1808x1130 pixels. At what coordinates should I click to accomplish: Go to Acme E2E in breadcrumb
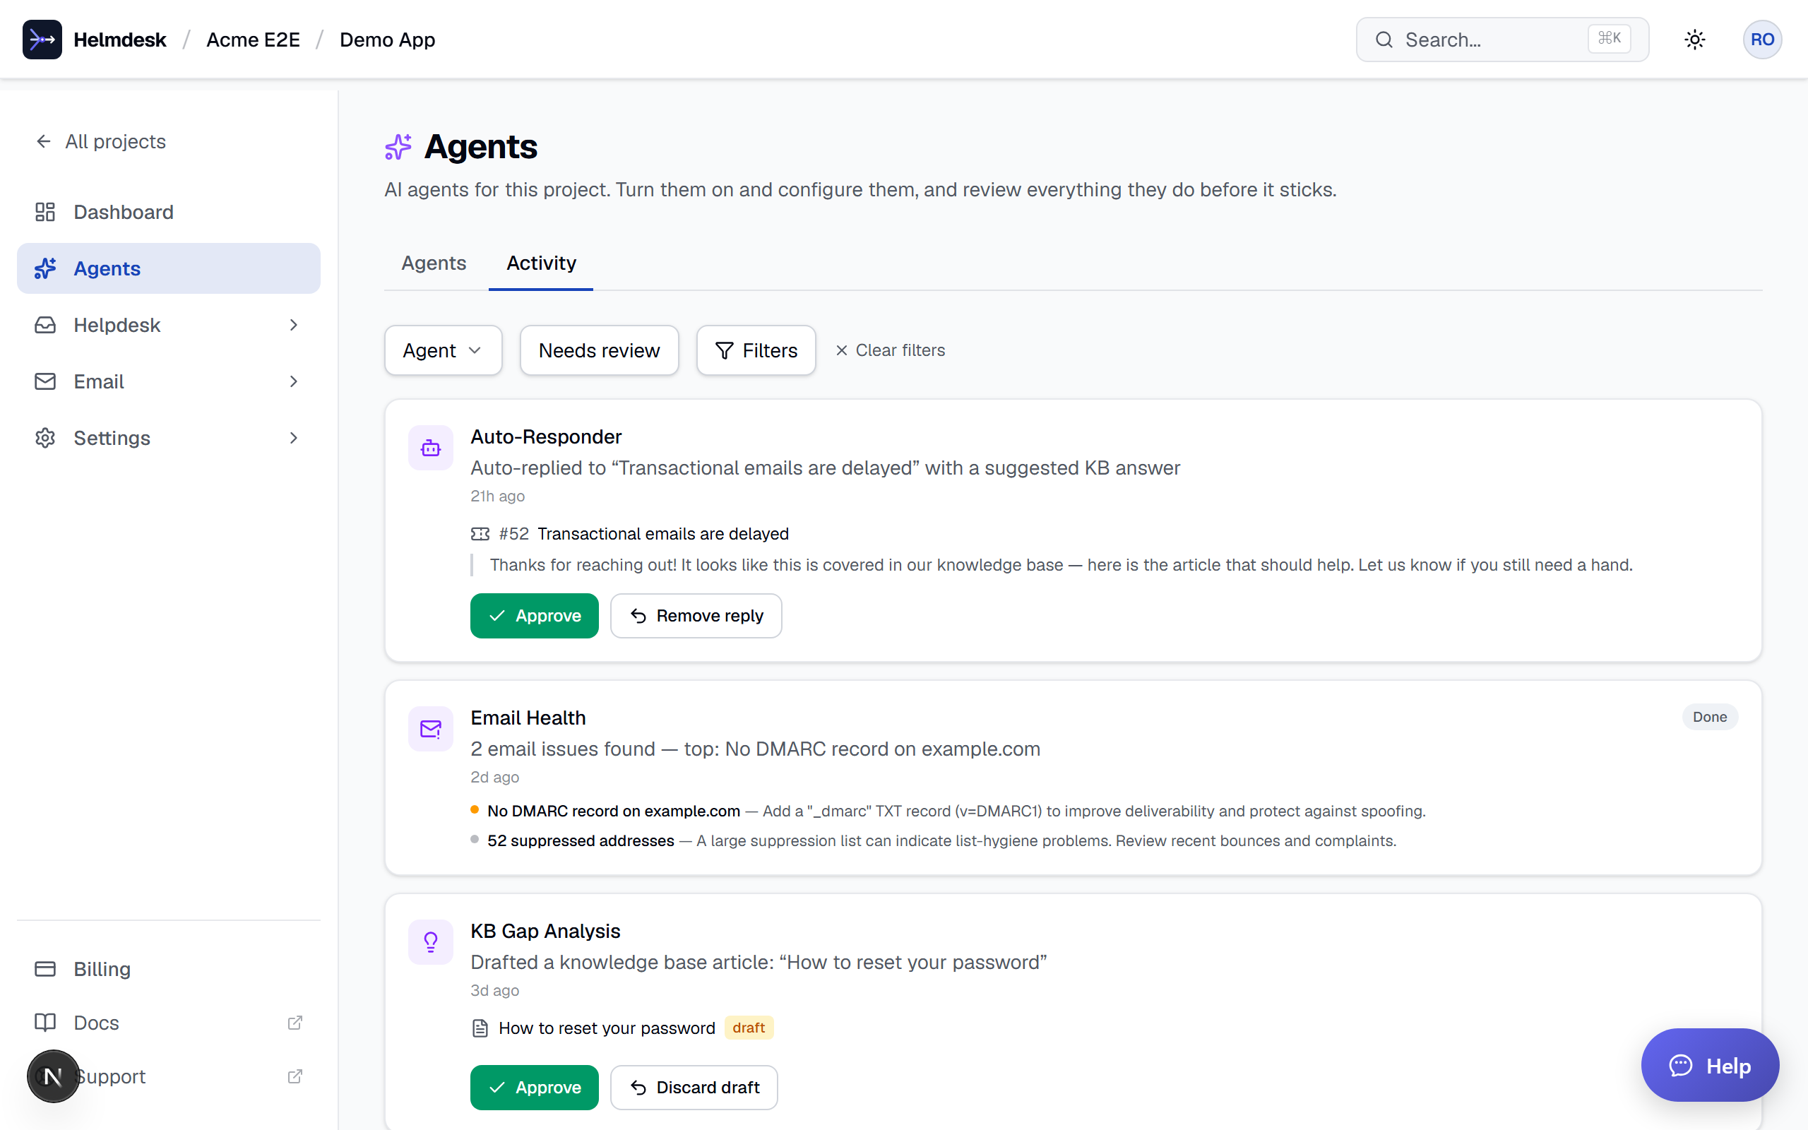(253, 40)
